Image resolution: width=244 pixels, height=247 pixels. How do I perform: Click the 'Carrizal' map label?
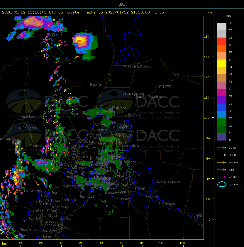point(87,197)
